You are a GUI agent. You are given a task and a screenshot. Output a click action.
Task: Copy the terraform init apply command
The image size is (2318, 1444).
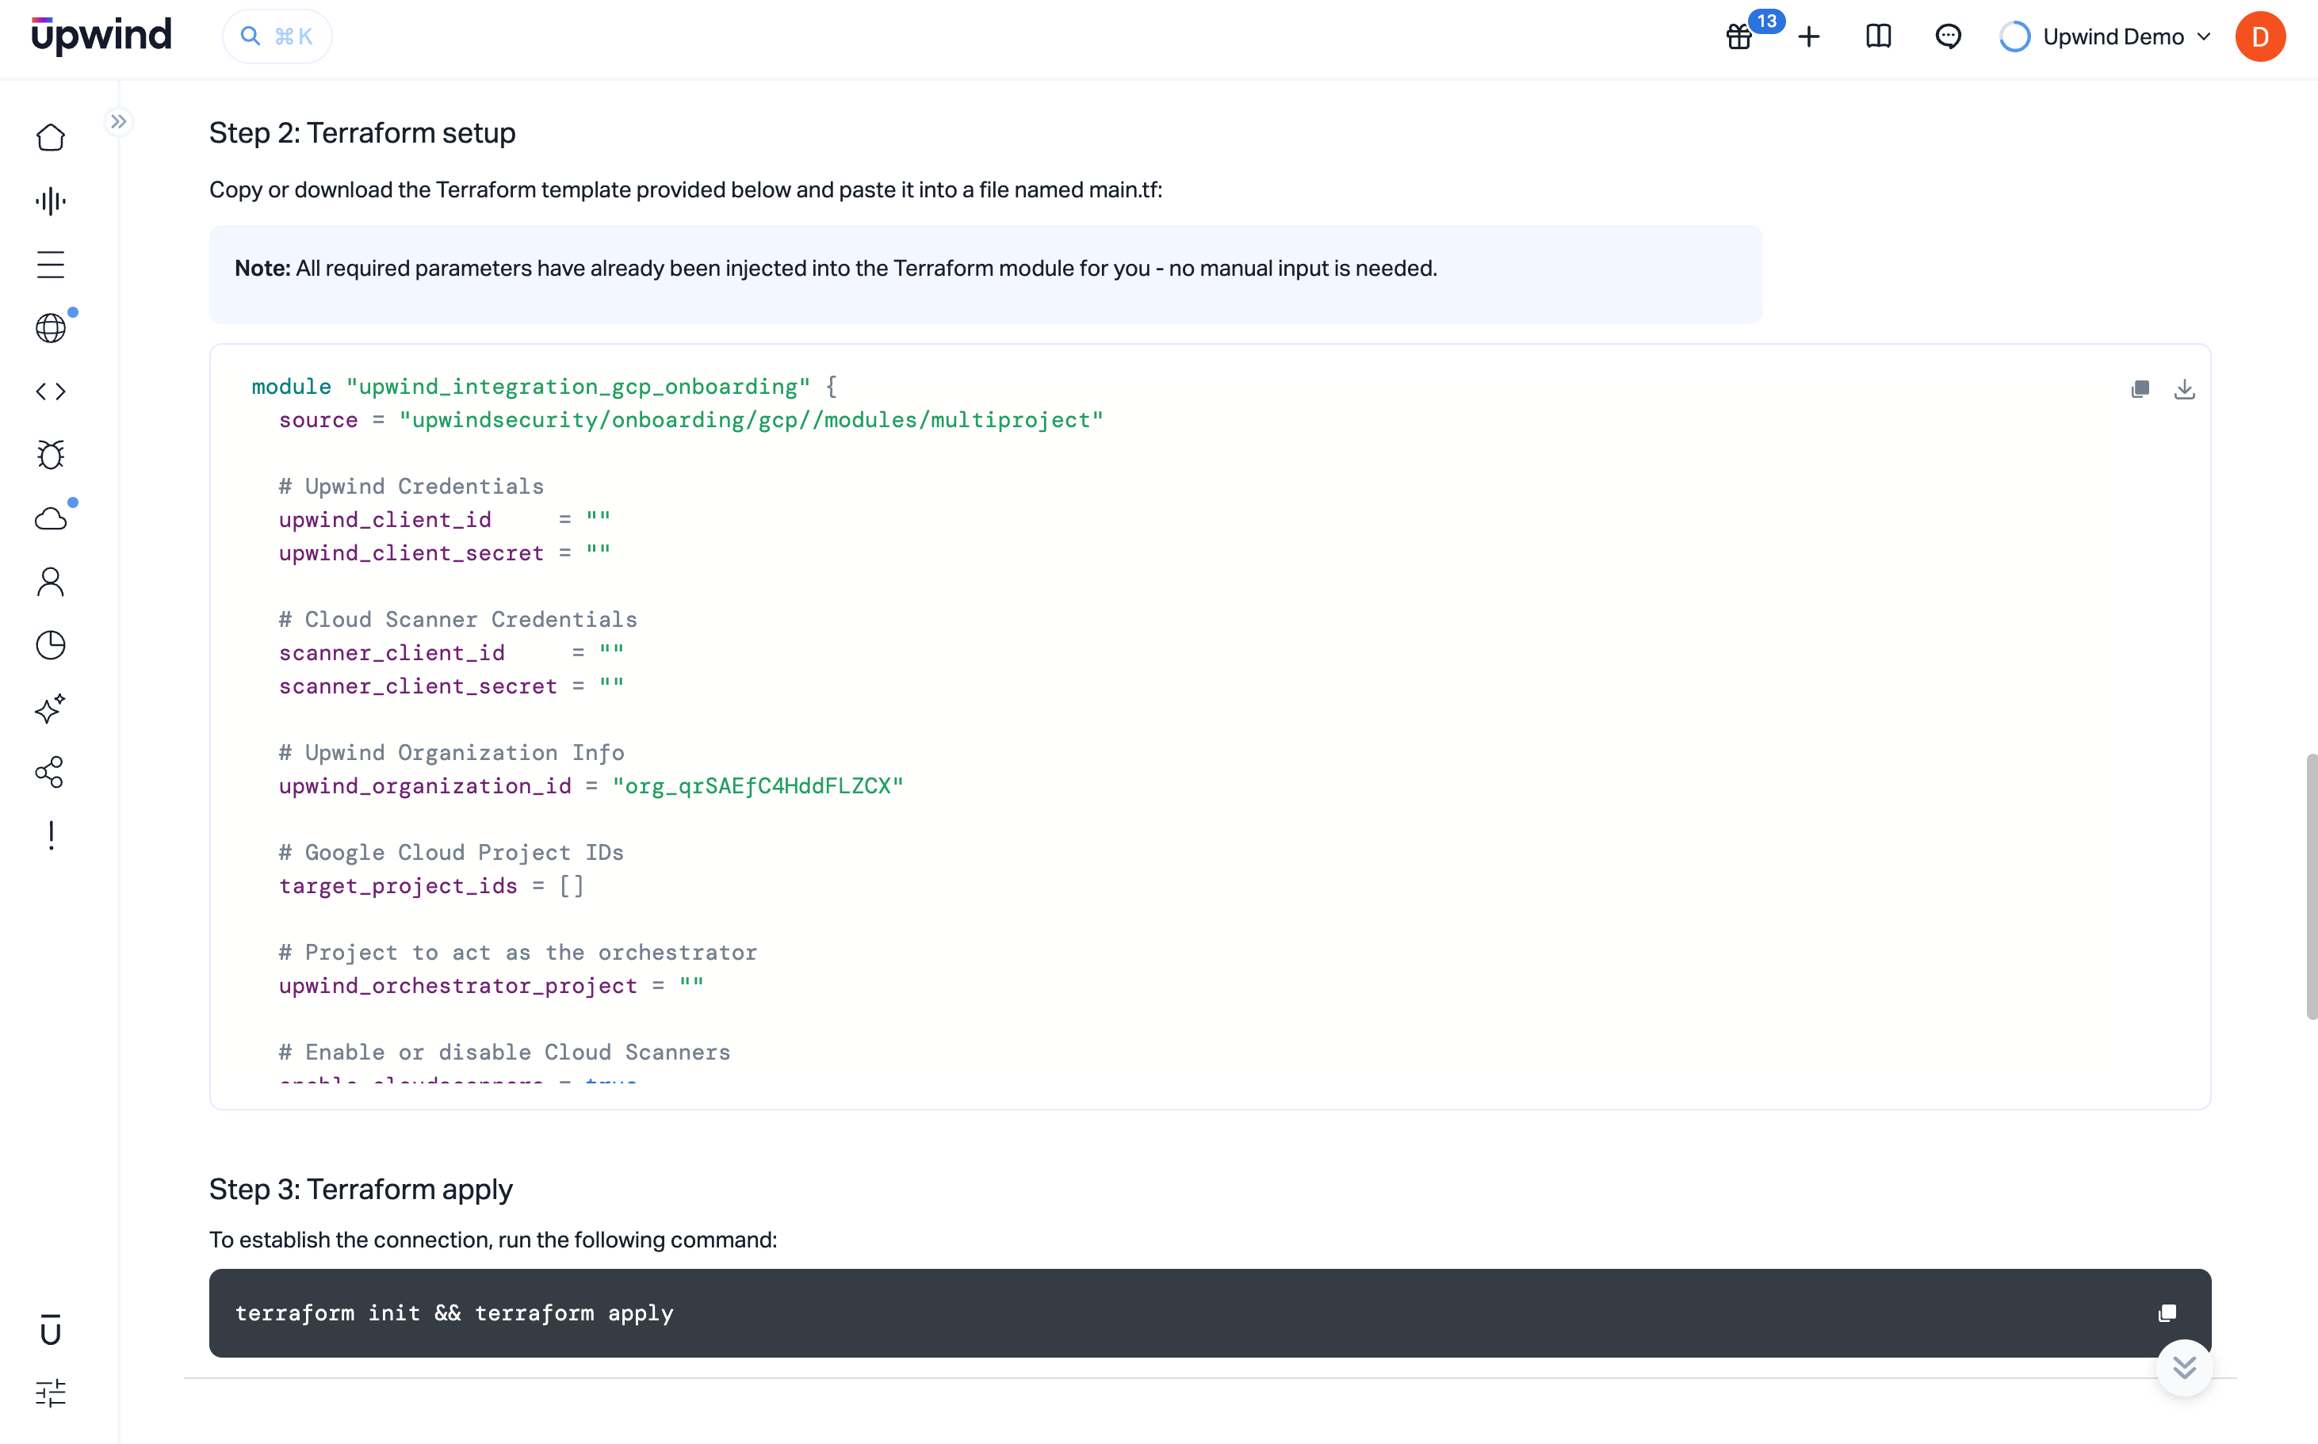point(2167,1313)
